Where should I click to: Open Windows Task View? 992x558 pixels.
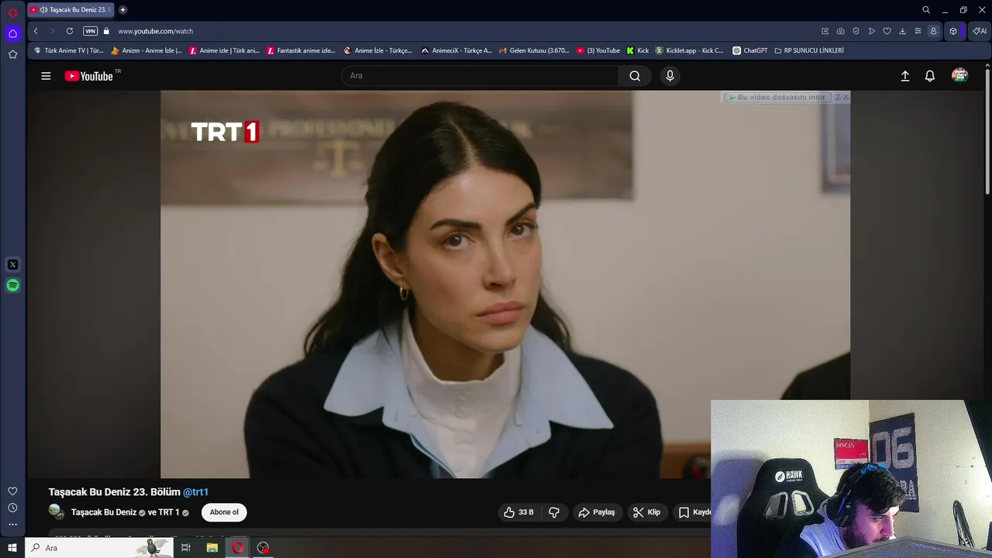point(186,548)
